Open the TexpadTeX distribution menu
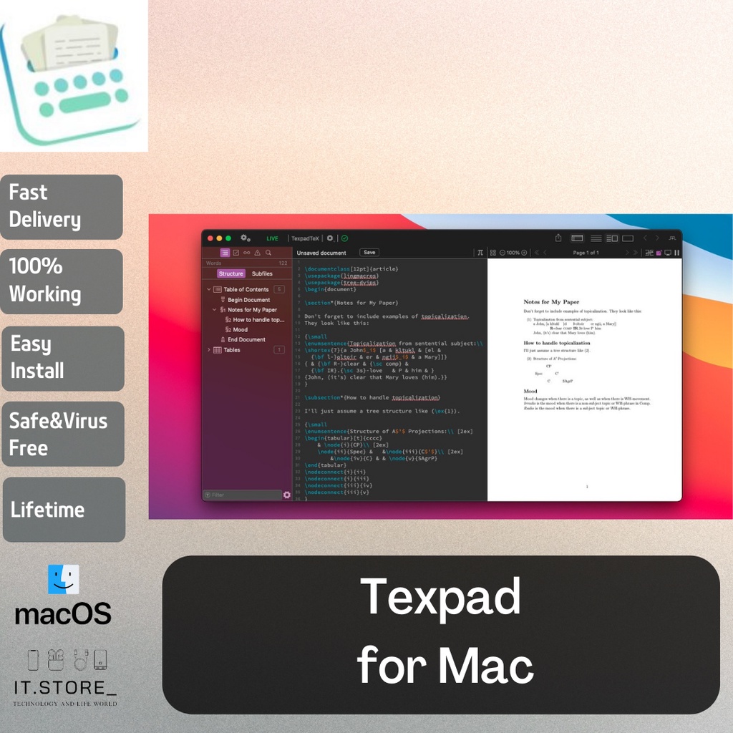The height and width of the screenshot is (733, 733). click(x=305, y=238)
